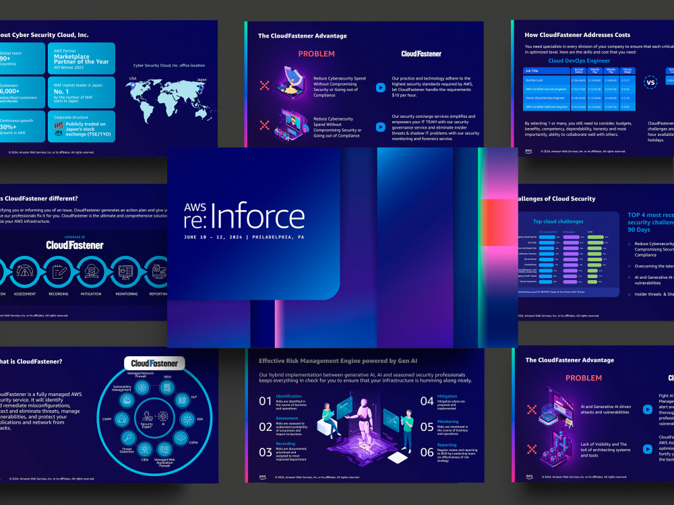Click the Vulnerability Management icon in the wheel
This screenshot has width=674, height=505.
pyautogui.click(x=127, y=400)
